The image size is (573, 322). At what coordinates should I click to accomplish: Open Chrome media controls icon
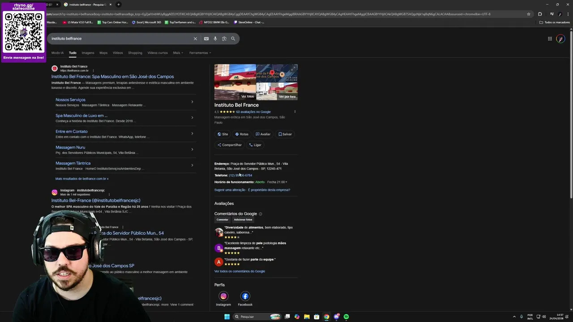pyautogui.click(x=552, y=14)
